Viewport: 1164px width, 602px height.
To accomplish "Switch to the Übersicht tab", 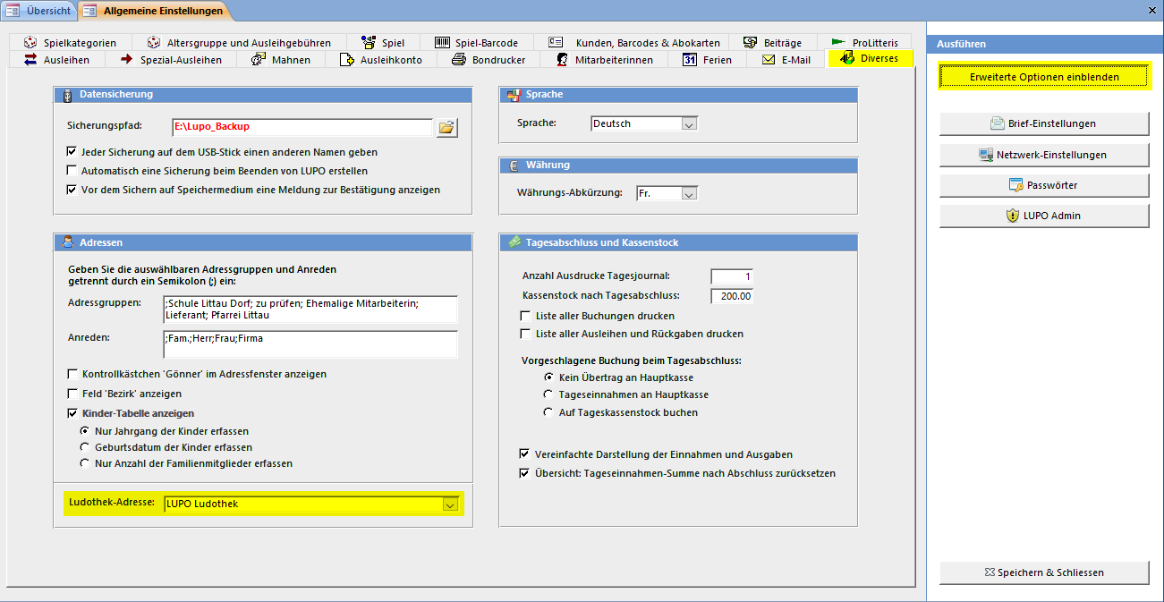I will 39,10.
